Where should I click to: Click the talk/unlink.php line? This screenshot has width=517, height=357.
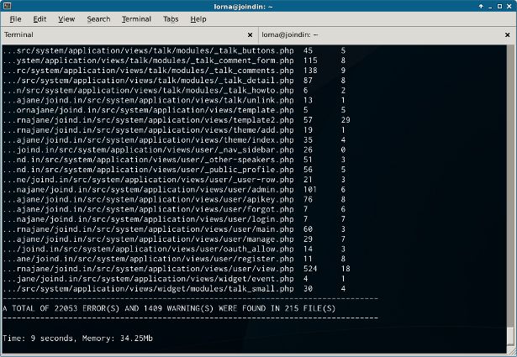click(174, 100)
